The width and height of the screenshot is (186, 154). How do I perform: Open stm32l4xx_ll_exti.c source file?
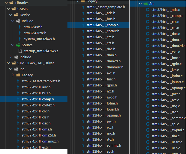pyautogui.click(x=166, y=52)
